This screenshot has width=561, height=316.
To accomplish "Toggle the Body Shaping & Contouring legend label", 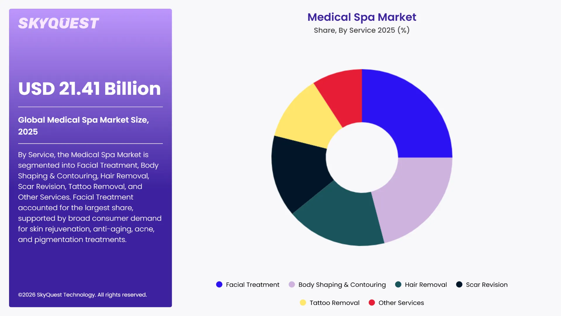I will [x=342, y=285].
